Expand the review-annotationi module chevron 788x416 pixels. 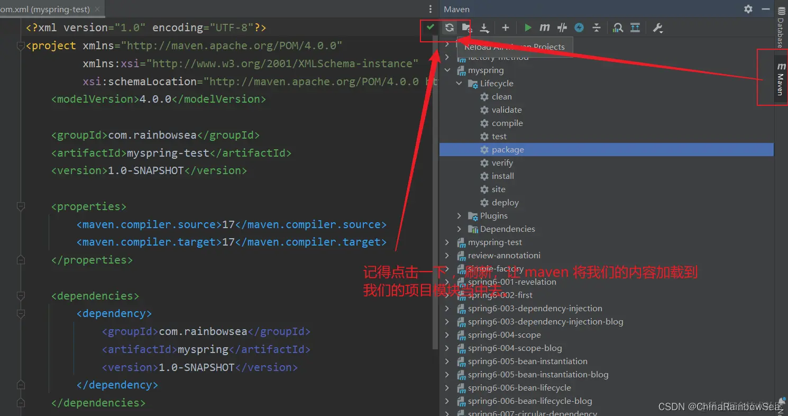pyautogui.click(x=447, y=255)
